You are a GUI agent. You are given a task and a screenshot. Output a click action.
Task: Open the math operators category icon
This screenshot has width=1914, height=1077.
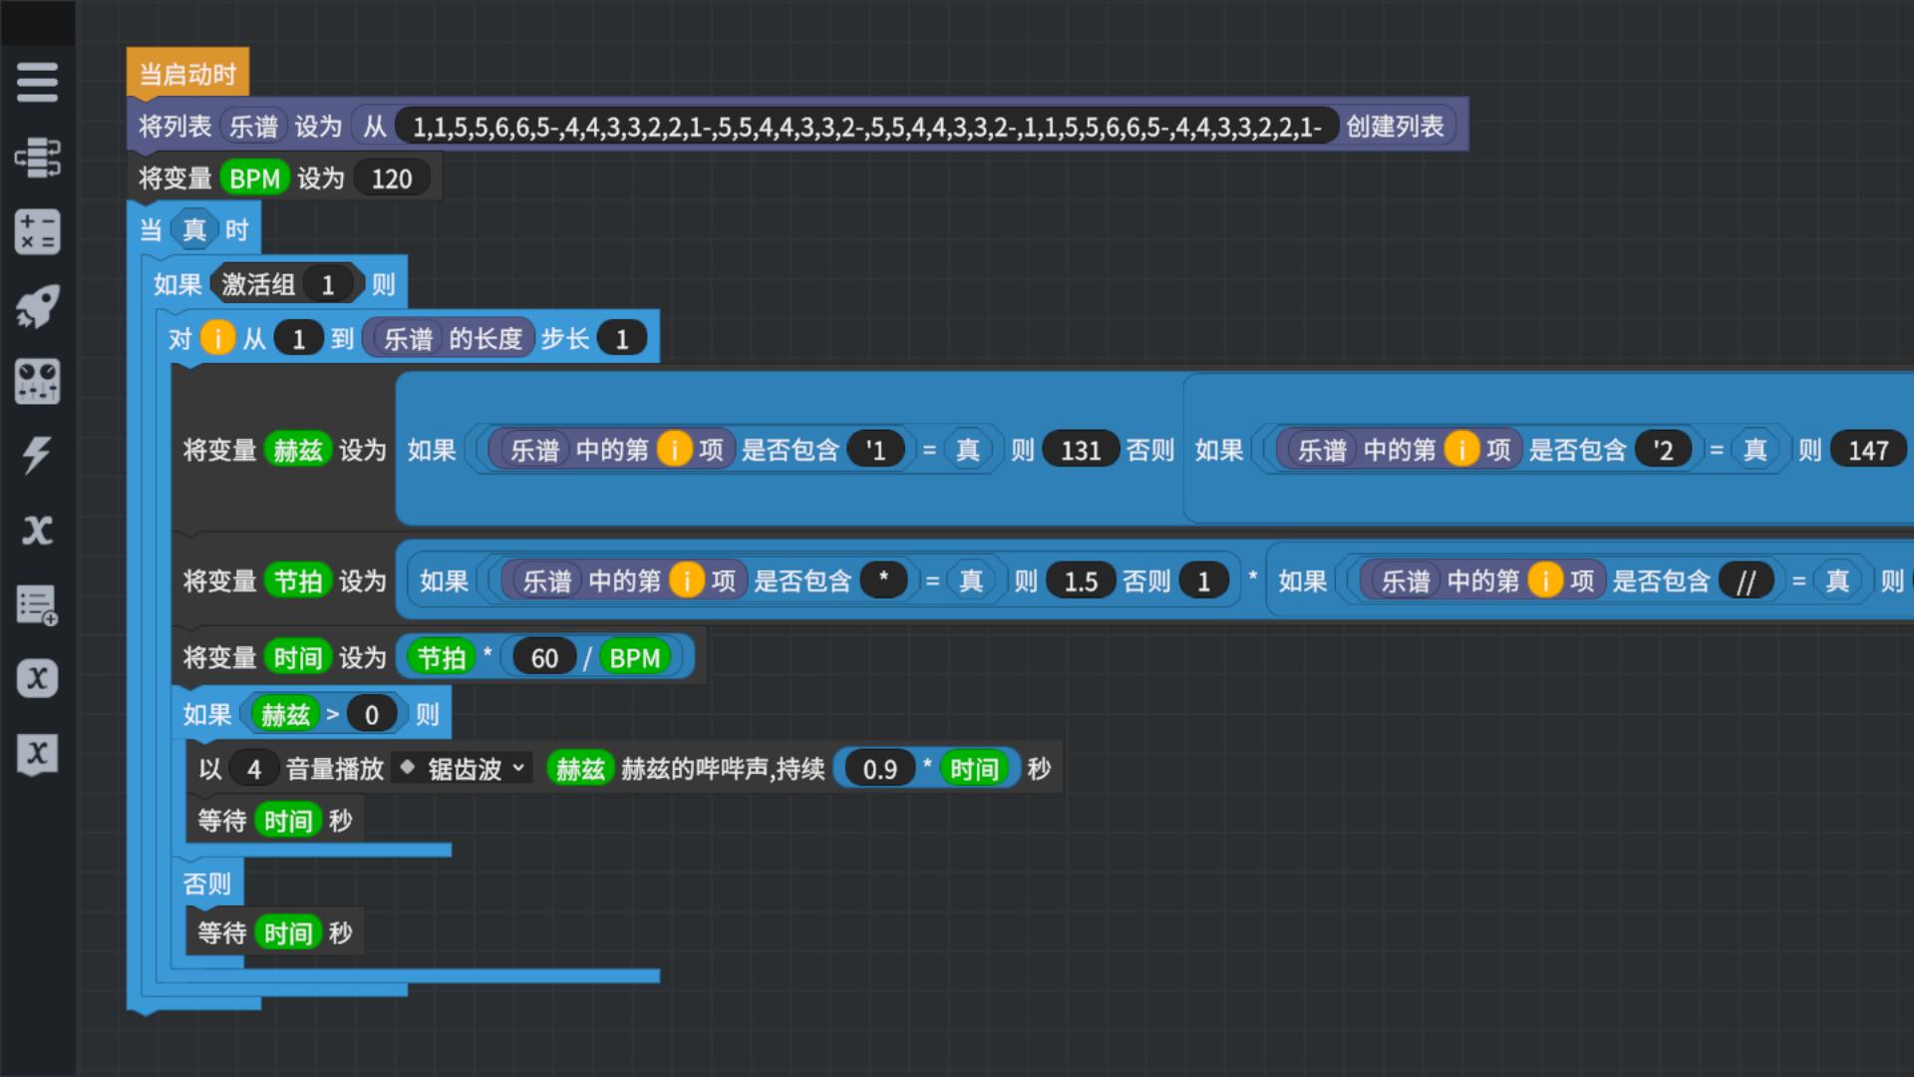pos(37,231)
